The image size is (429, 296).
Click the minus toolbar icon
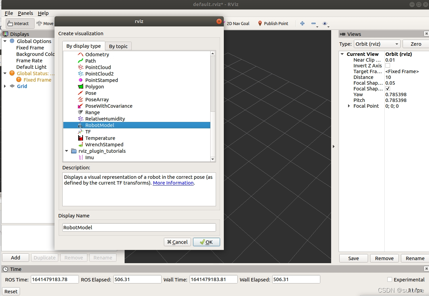[x=313, y=23]
